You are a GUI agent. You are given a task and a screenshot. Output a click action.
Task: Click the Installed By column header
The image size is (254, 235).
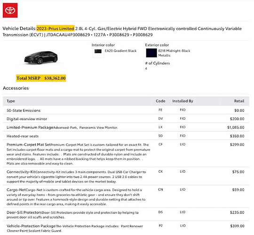click(183, 101)
